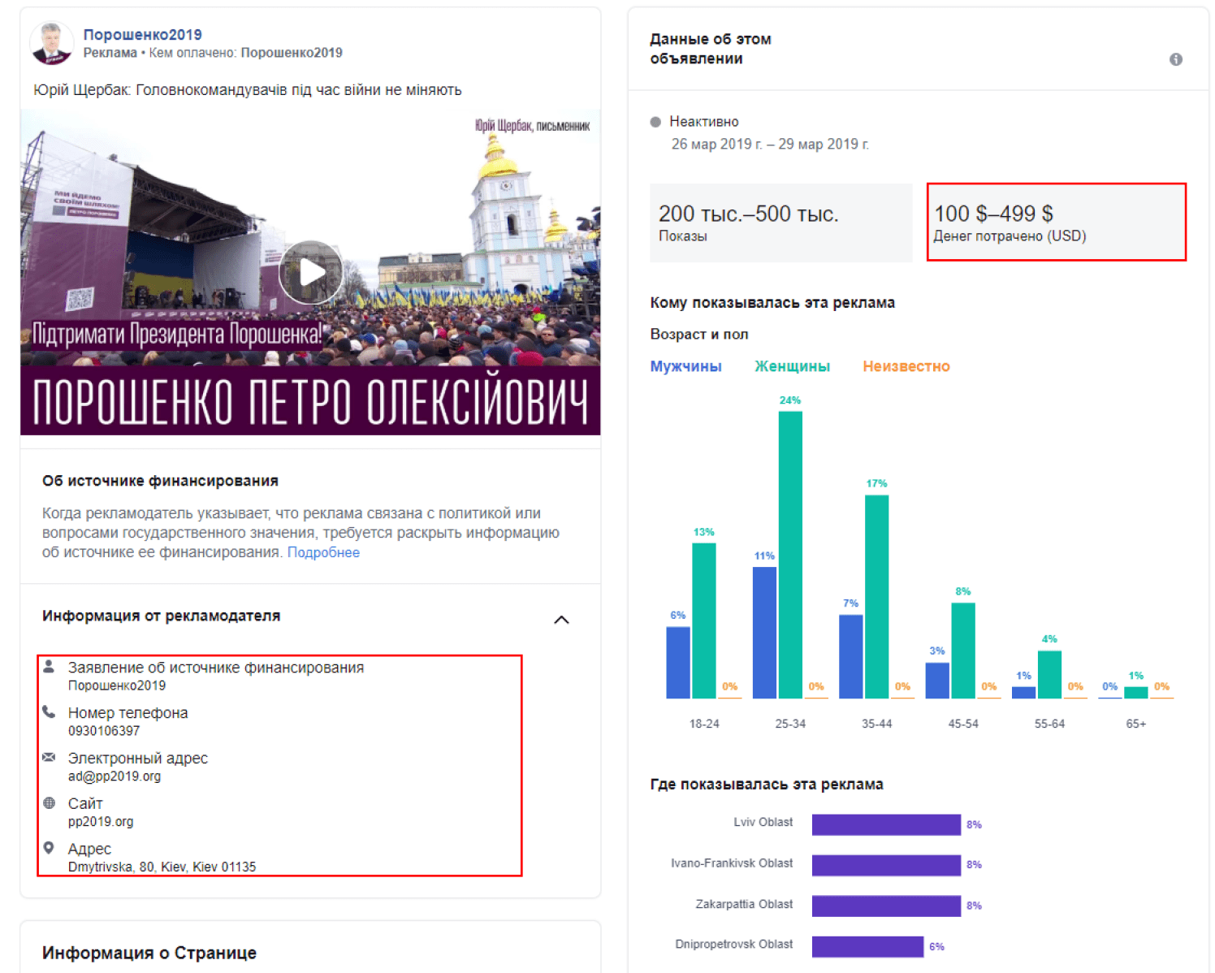The image size is (1215, 973).
Task: Click the ad caption about Юрій Щербак
Action: [248, 90]
